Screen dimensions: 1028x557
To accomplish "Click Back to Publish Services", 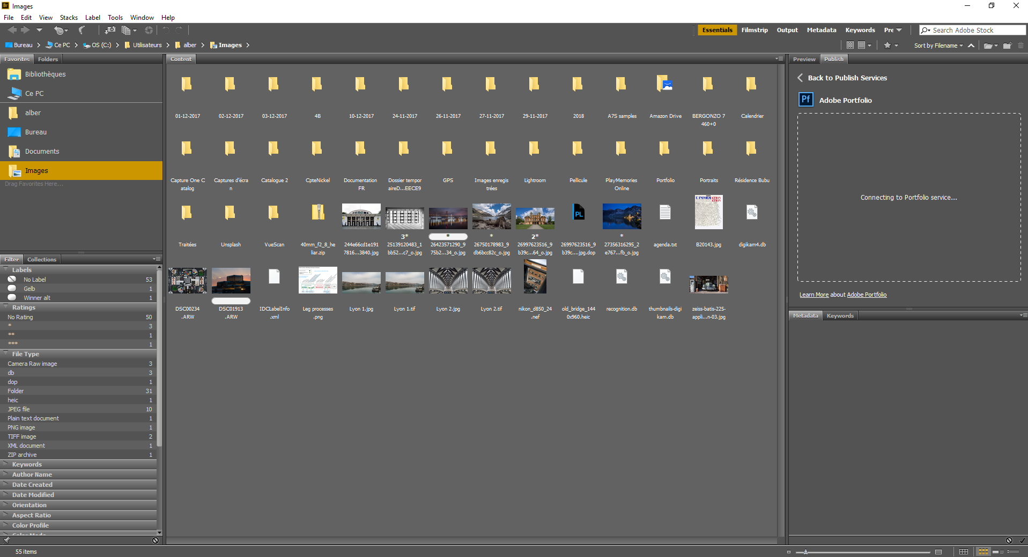I will [x=847, y=78].
